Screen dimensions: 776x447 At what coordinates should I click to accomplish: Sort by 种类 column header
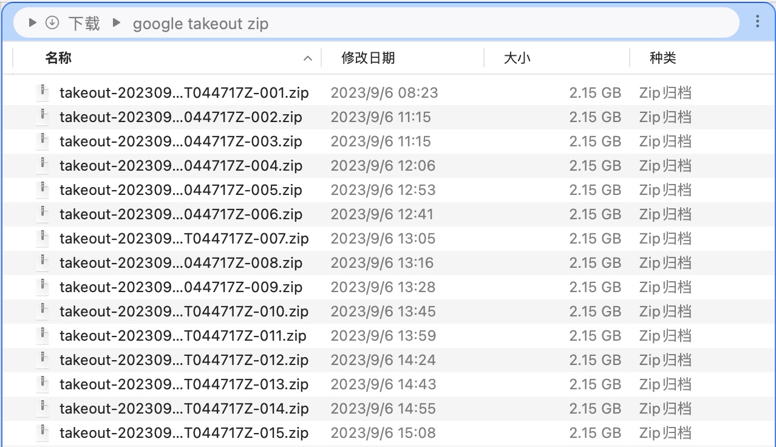[662, 58]
